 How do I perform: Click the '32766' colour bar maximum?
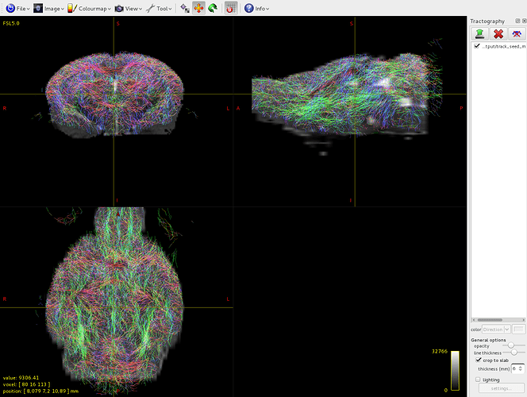click(440, 351)
